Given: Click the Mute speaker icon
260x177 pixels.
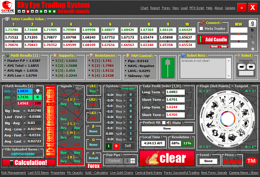Looking at the screenshot, I should point(169,123).
